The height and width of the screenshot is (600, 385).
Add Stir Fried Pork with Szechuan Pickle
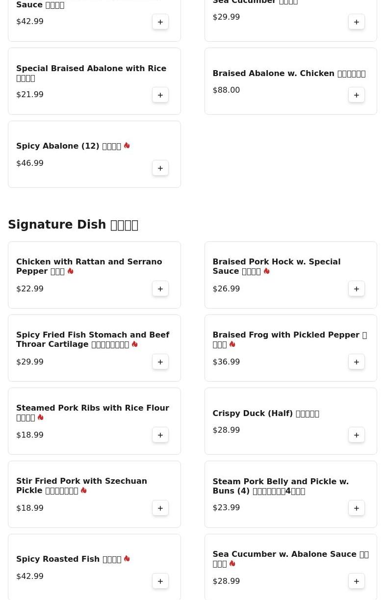[160, 508]
